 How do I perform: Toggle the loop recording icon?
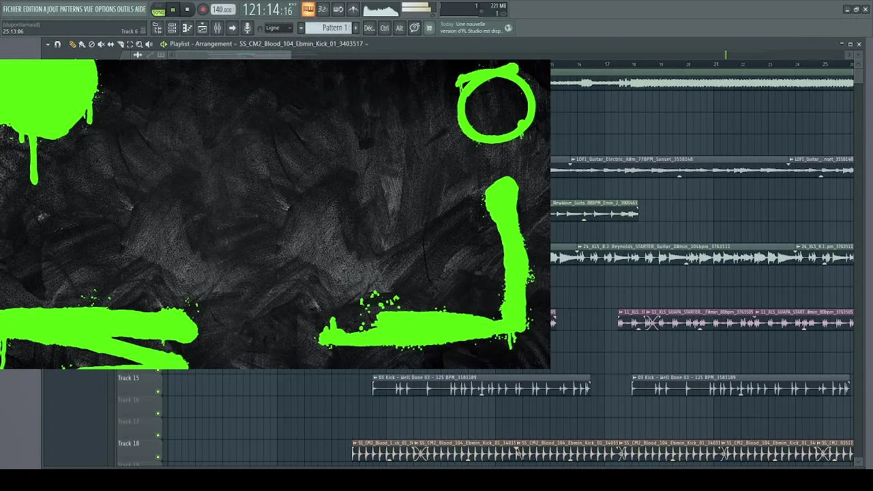pyautogui.click(x=338, y=10)
